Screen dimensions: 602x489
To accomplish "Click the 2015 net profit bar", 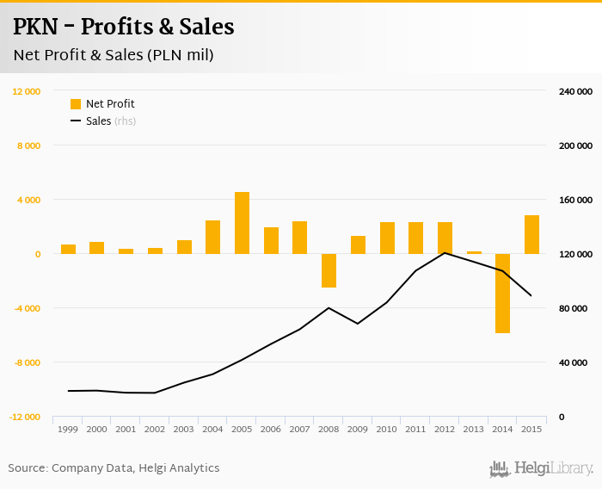I will (531, 234).
